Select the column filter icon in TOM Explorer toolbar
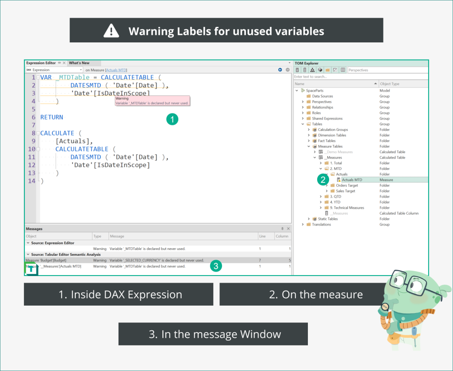The height and width of the screenshot is (371, 453). click(x=304, y=70)
